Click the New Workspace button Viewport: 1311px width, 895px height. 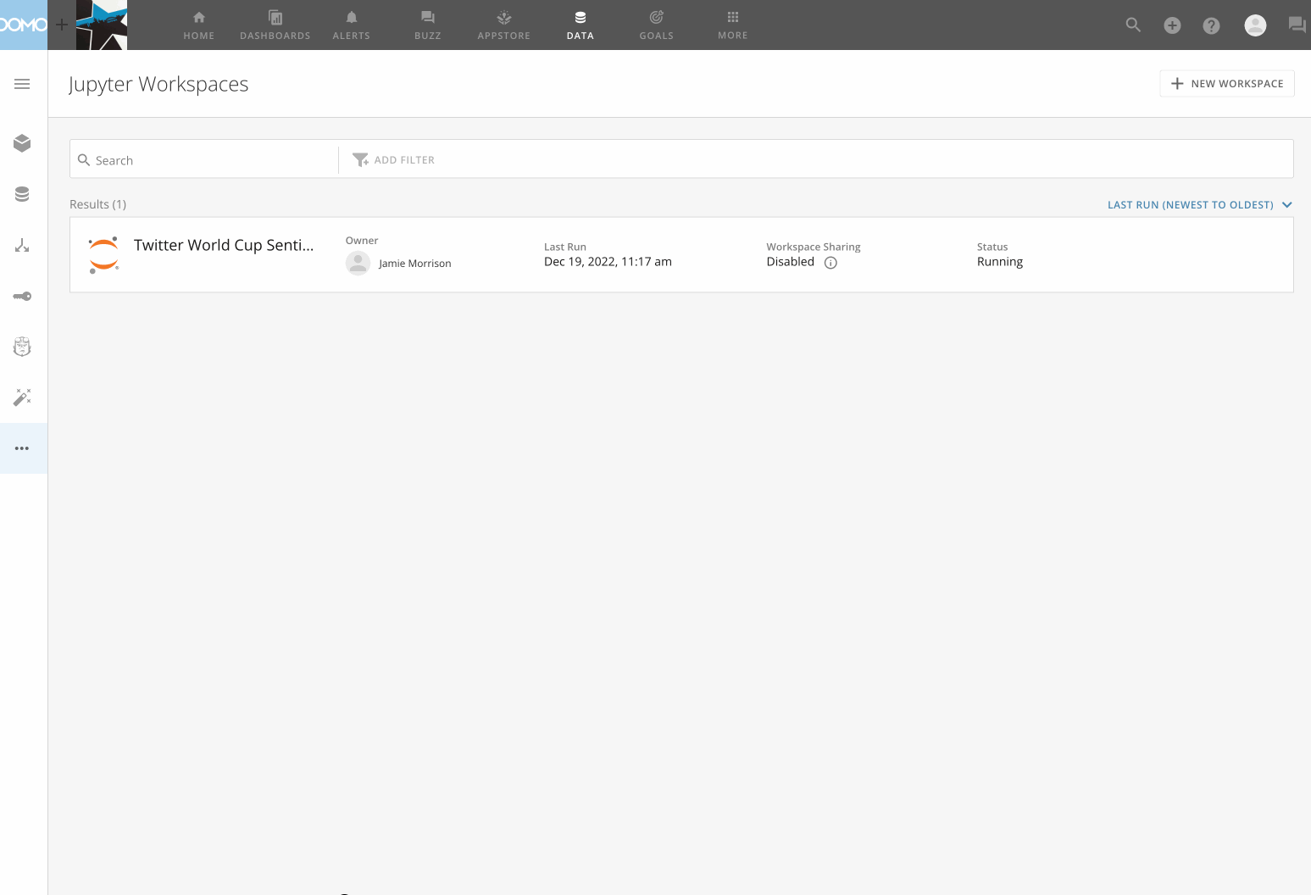click(x=1226, y=84)
